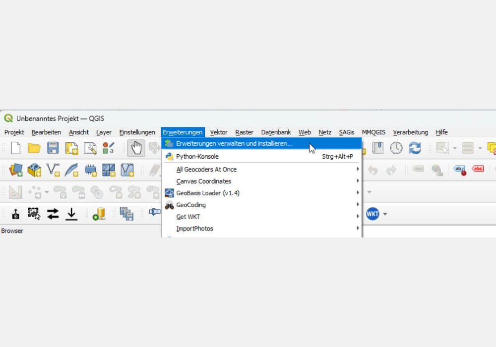The height and width of the screenshot is (347, 496).
Task: Open the Einstellungen menu
Action: 137,132
